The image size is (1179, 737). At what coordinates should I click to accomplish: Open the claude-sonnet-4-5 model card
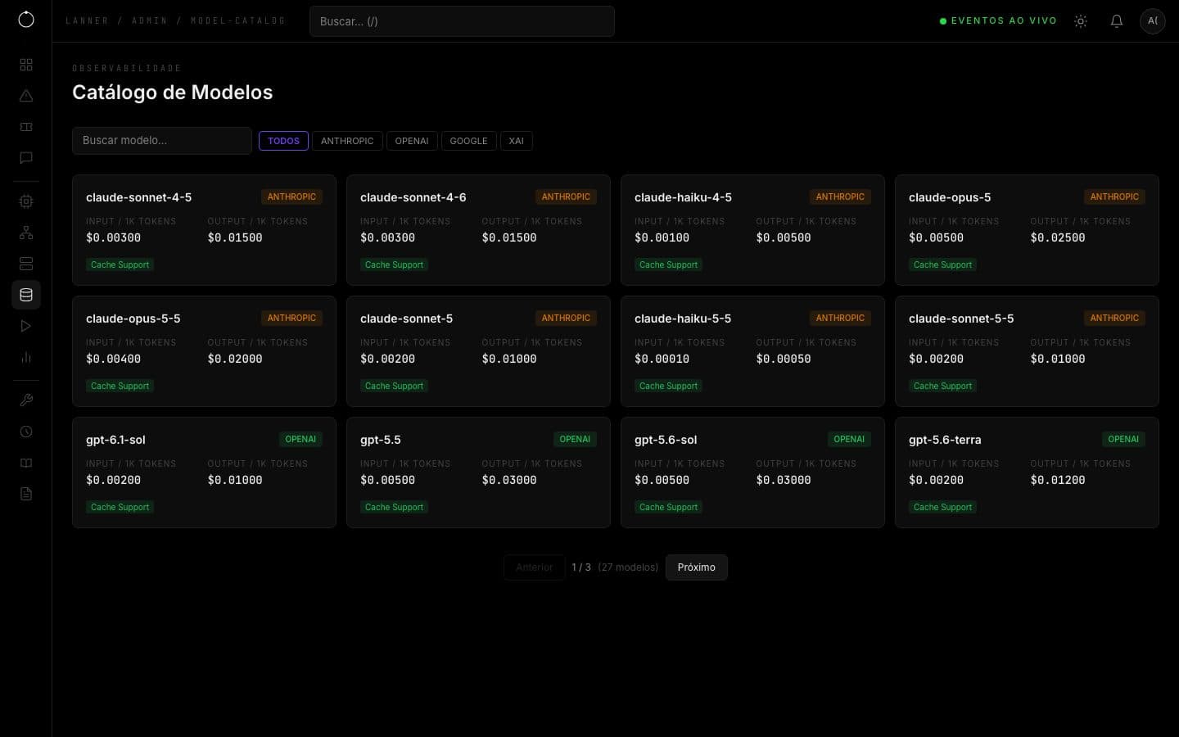(x=204, y=230)
